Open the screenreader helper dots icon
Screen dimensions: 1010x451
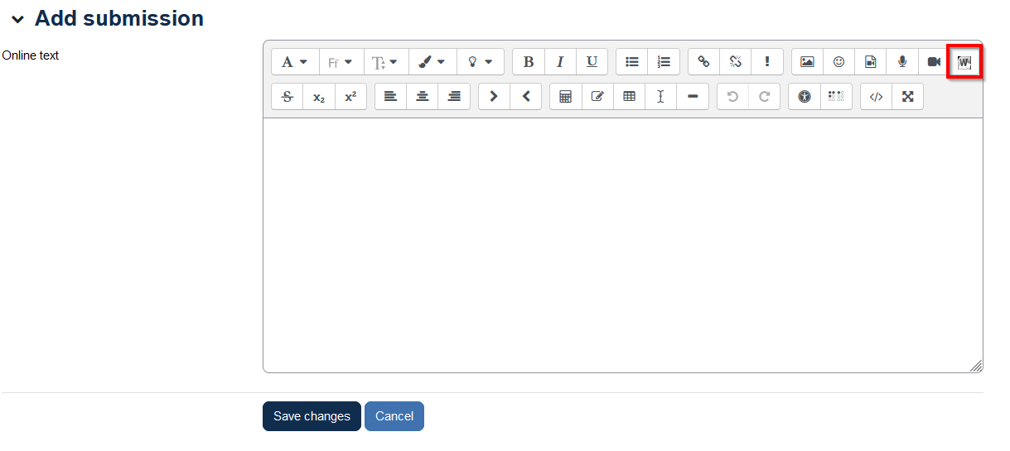point(836,97)
